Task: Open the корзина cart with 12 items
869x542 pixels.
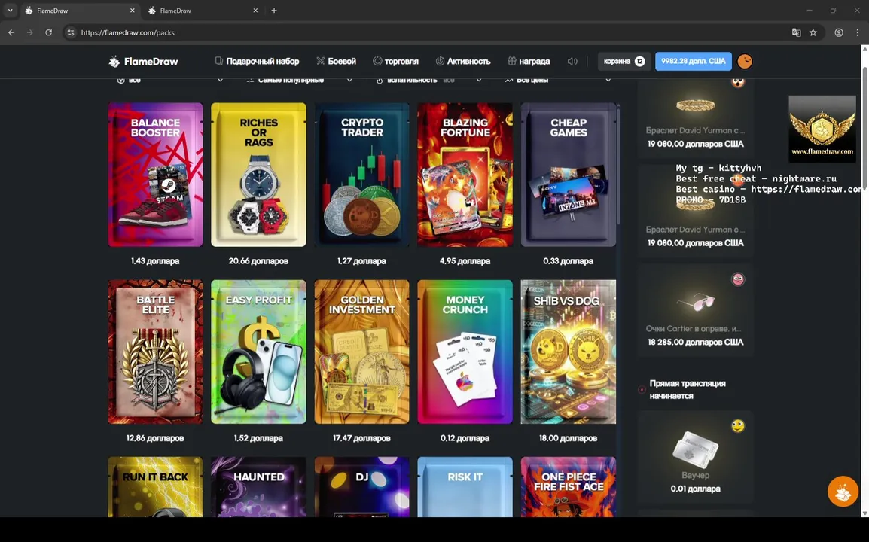Action: point(624,62)
